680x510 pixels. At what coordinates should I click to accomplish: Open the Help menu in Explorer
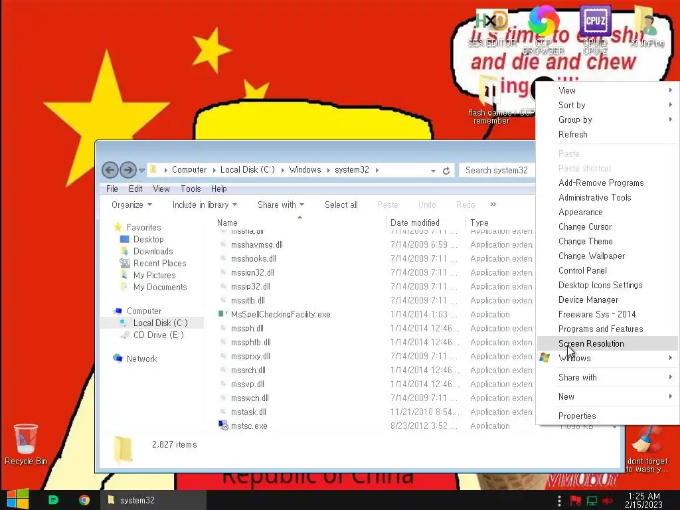[x=218, y=189]
